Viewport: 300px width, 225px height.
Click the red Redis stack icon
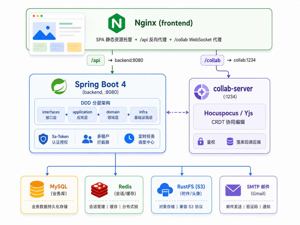pyautogui.click(x=99, y=190)
